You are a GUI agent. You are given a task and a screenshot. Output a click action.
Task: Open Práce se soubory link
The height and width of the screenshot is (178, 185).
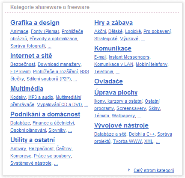point(52,156)
